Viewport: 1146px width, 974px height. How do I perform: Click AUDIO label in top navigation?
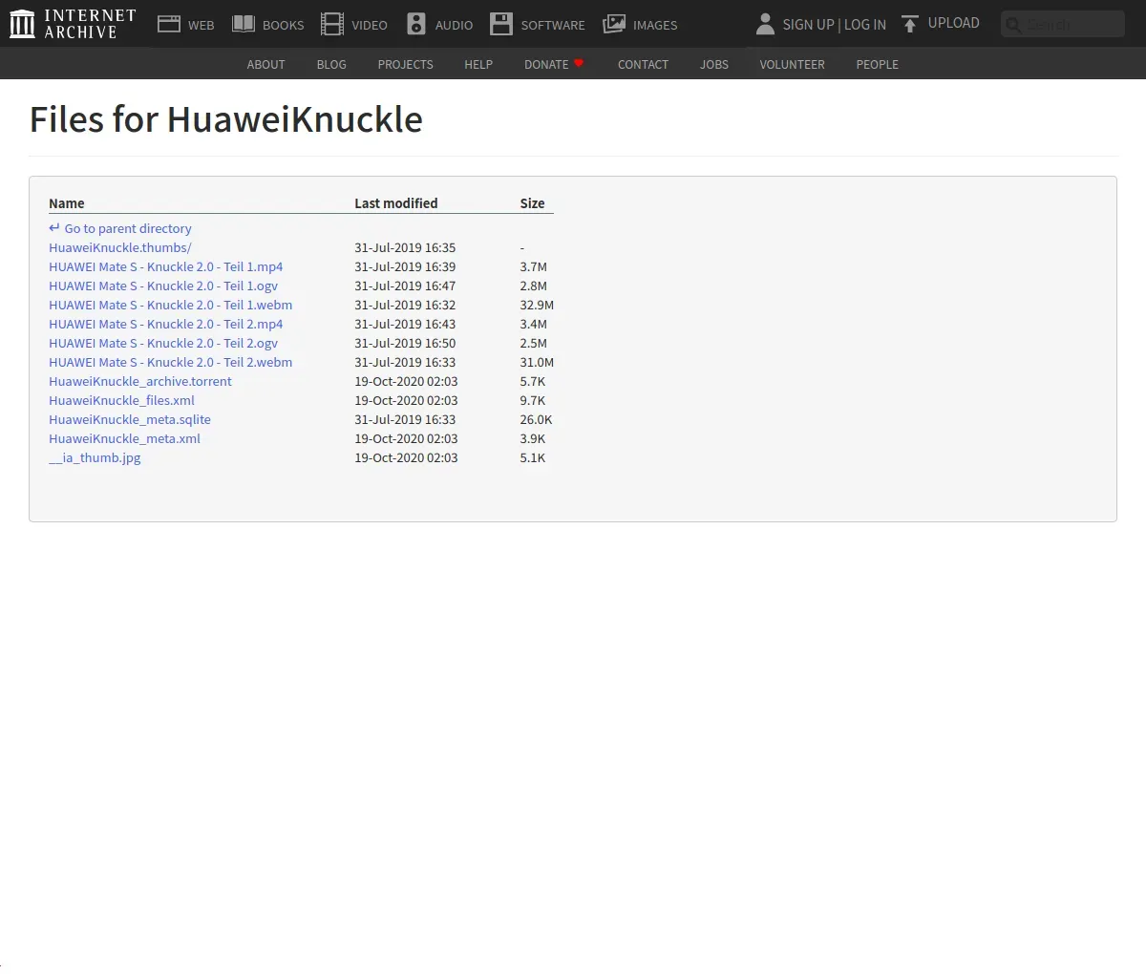(x=454, y=25)
